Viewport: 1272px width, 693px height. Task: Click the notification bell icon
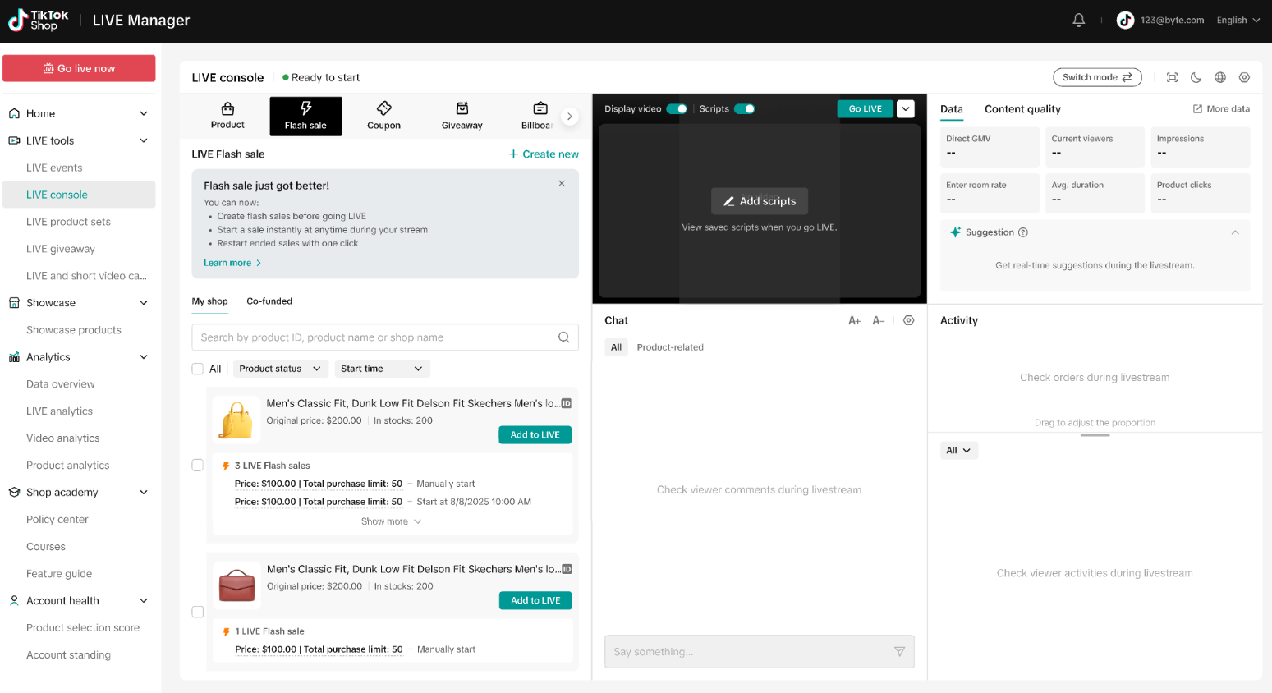point(1078,21)
